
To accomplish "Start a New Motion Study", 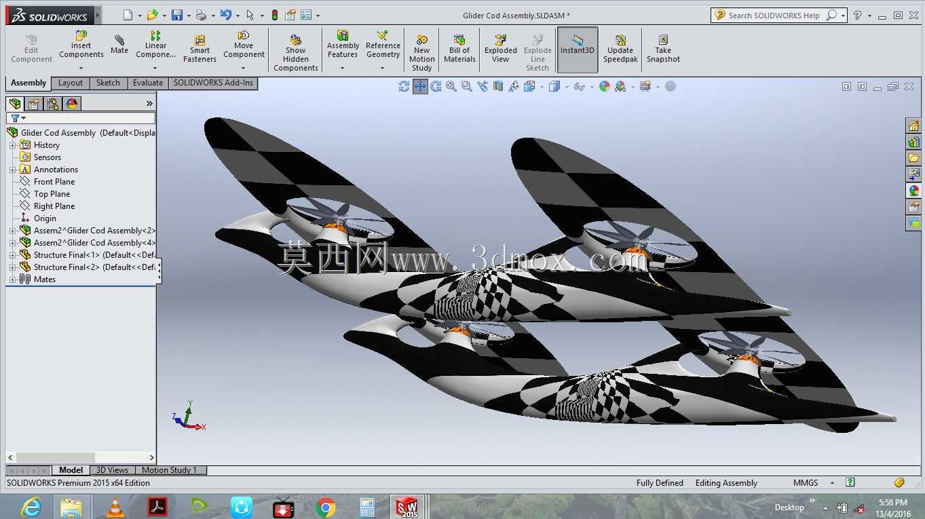I will click(x=421, y=53).
